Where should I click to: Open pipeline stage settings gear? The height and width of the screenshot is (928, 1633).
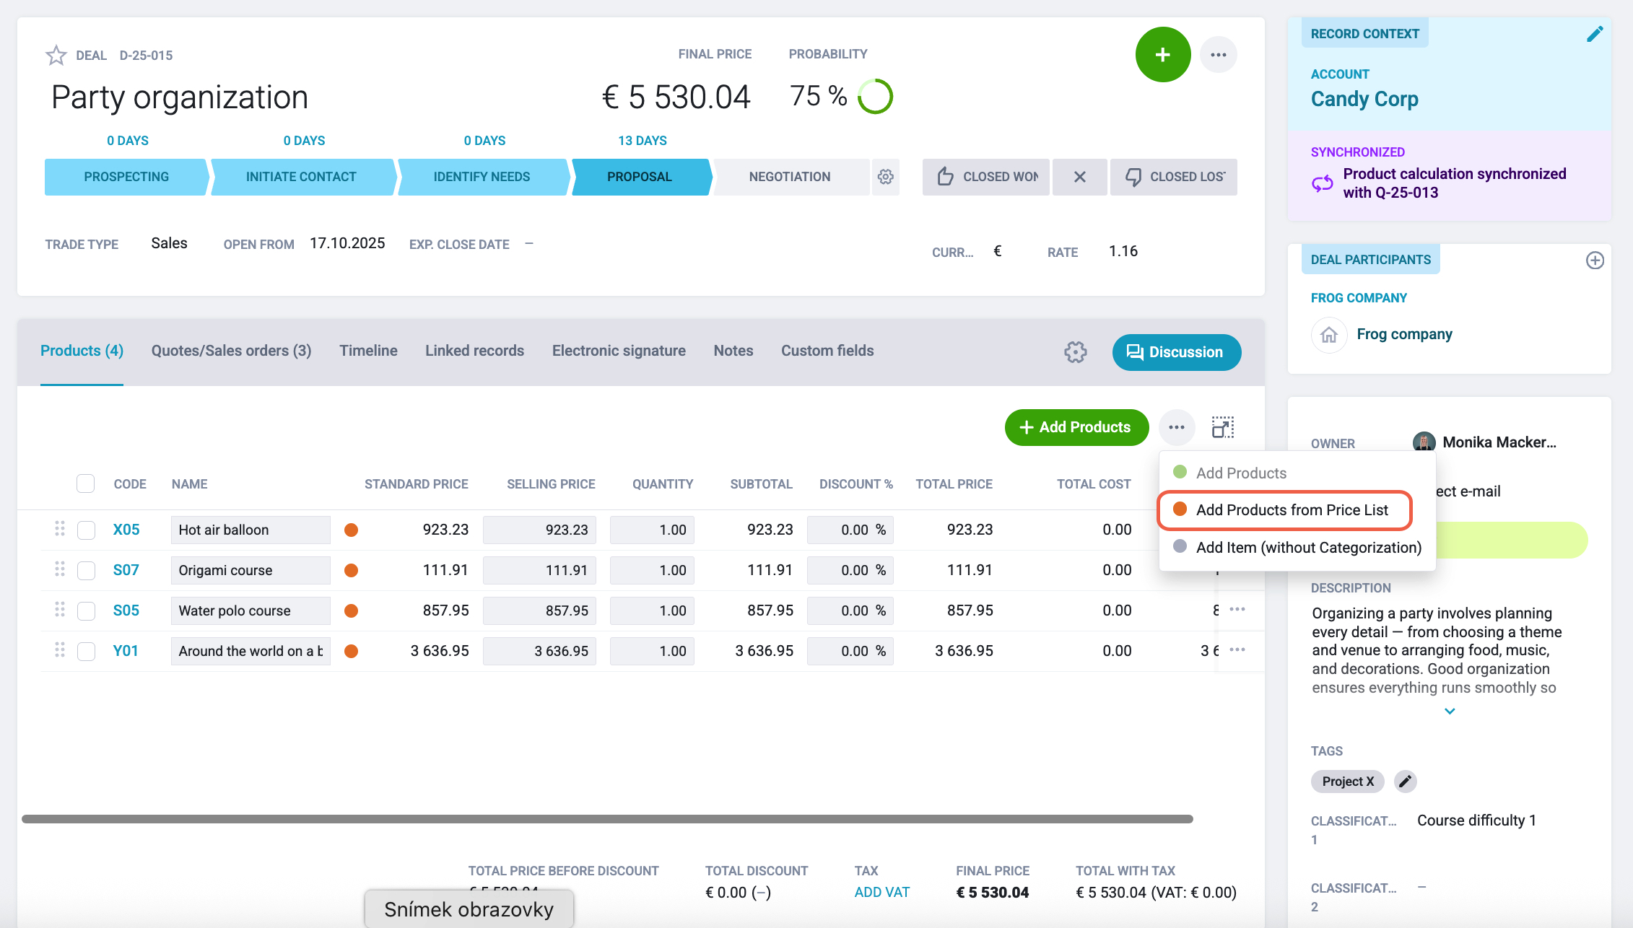coord(886,177)
